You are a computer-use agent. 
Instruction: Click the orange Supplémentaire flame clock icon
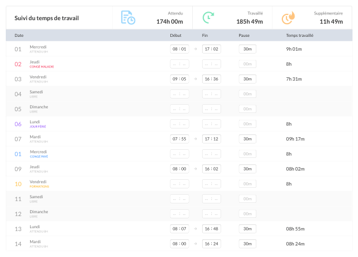288,18
